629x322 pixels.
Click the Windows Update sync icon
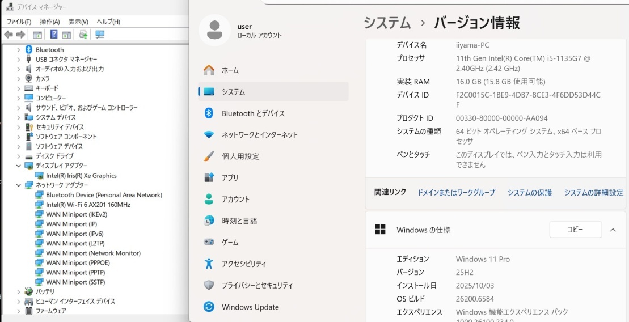coord(209,307)
